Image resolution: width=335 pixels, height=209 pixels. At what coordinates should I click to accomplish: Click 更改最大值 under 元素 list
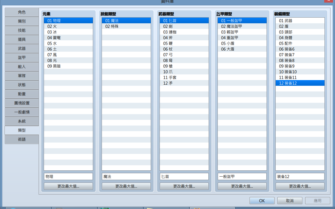click(x=68, y=186)
